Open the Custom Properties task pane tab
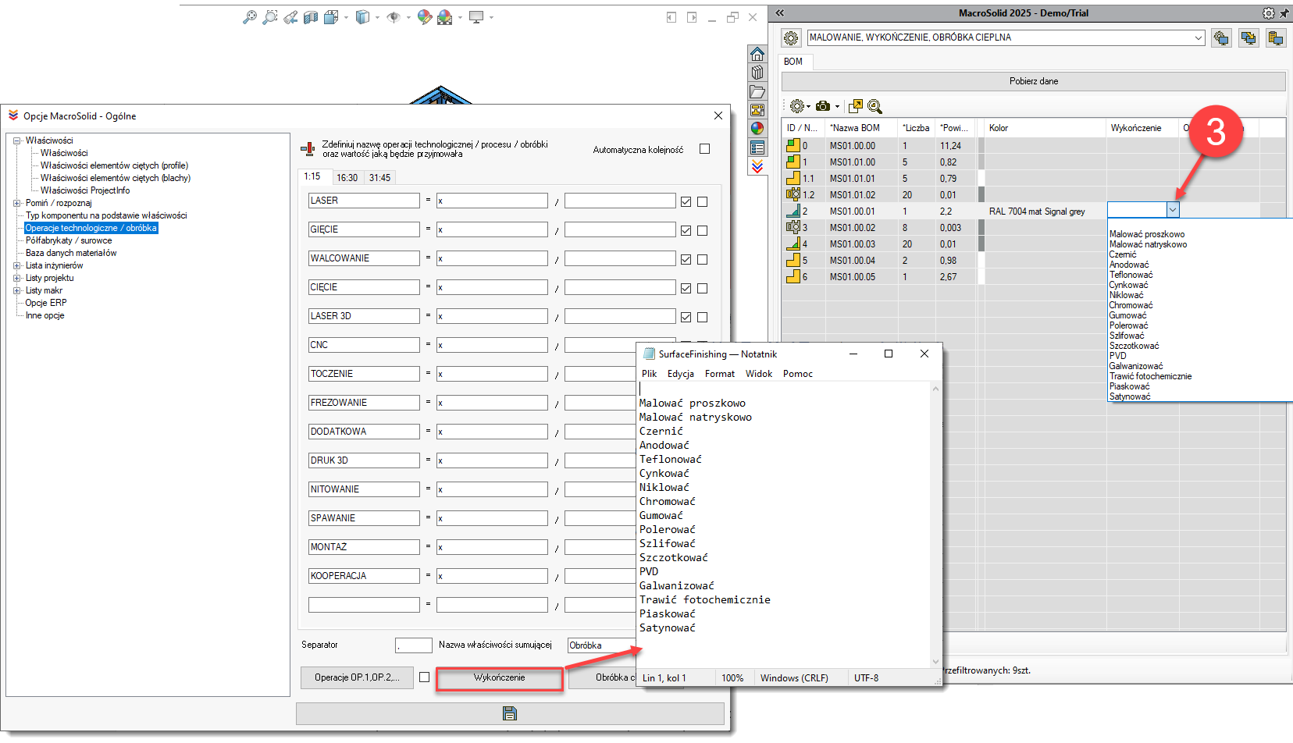This screenshot has width=1293, height=743. point(757,148)
